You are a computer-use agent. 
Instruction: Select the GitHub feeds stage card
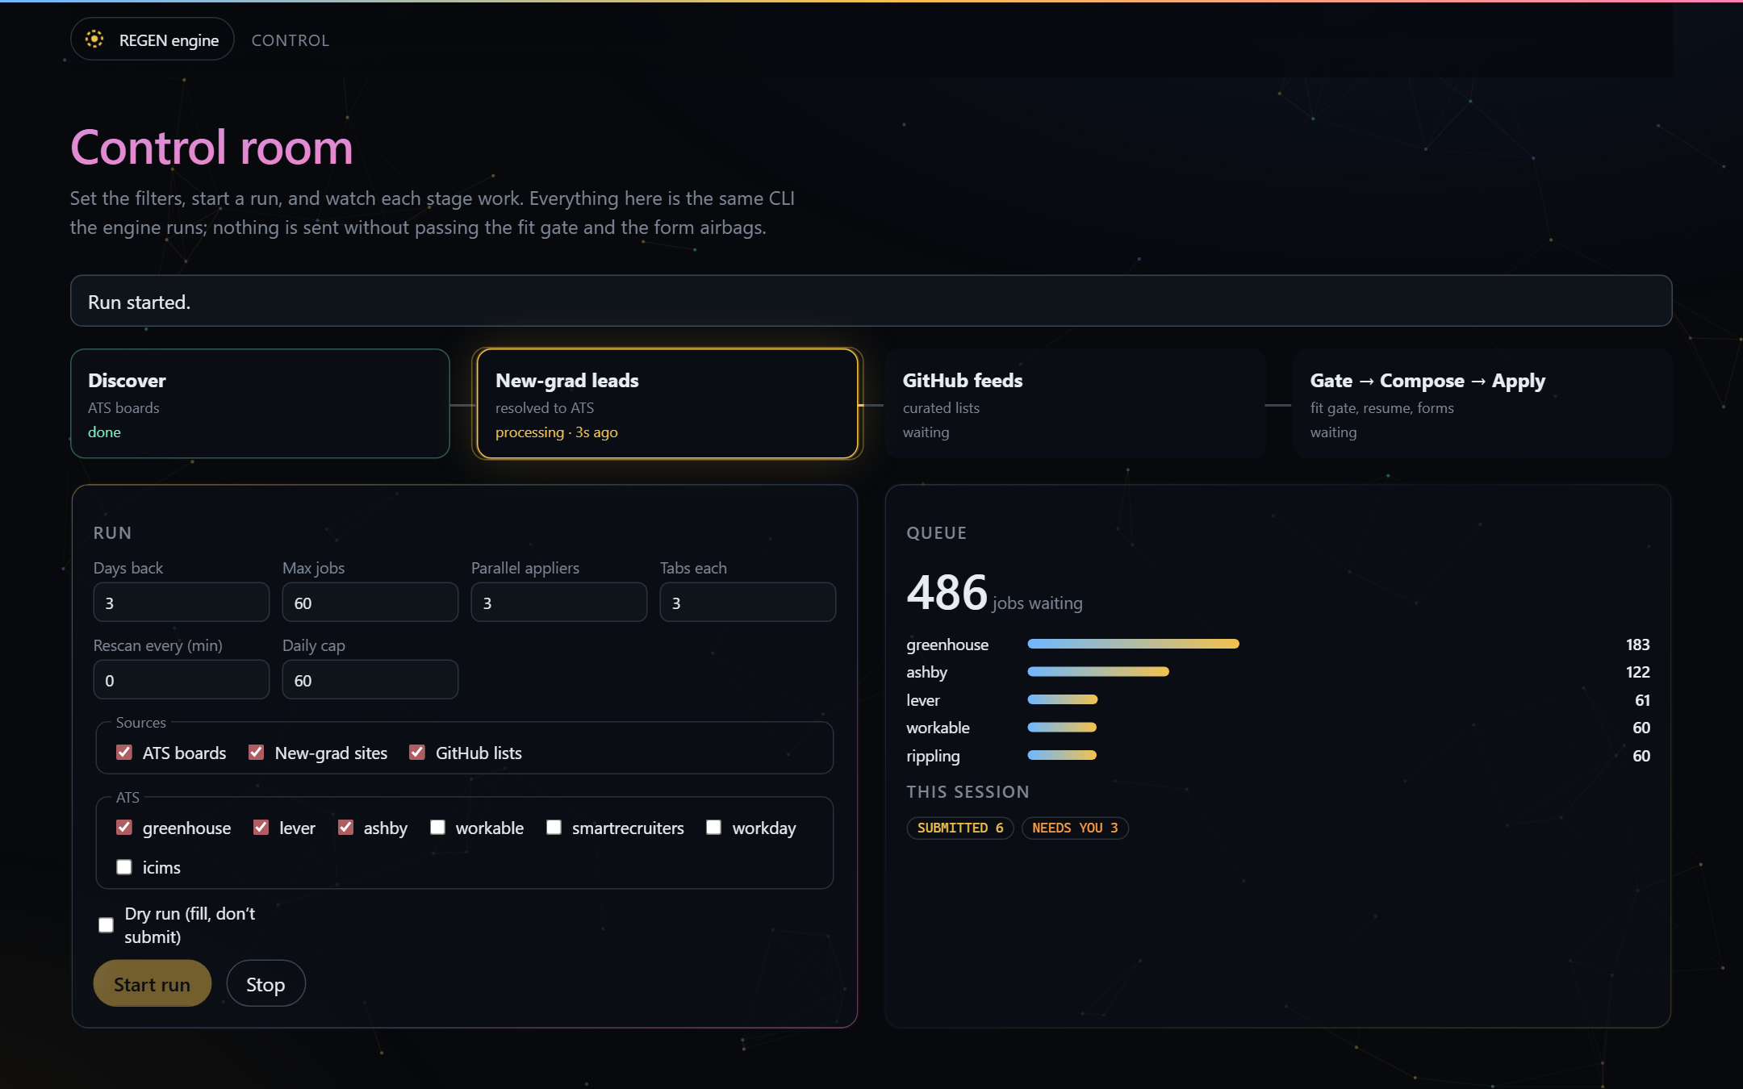click(1075, 403)
